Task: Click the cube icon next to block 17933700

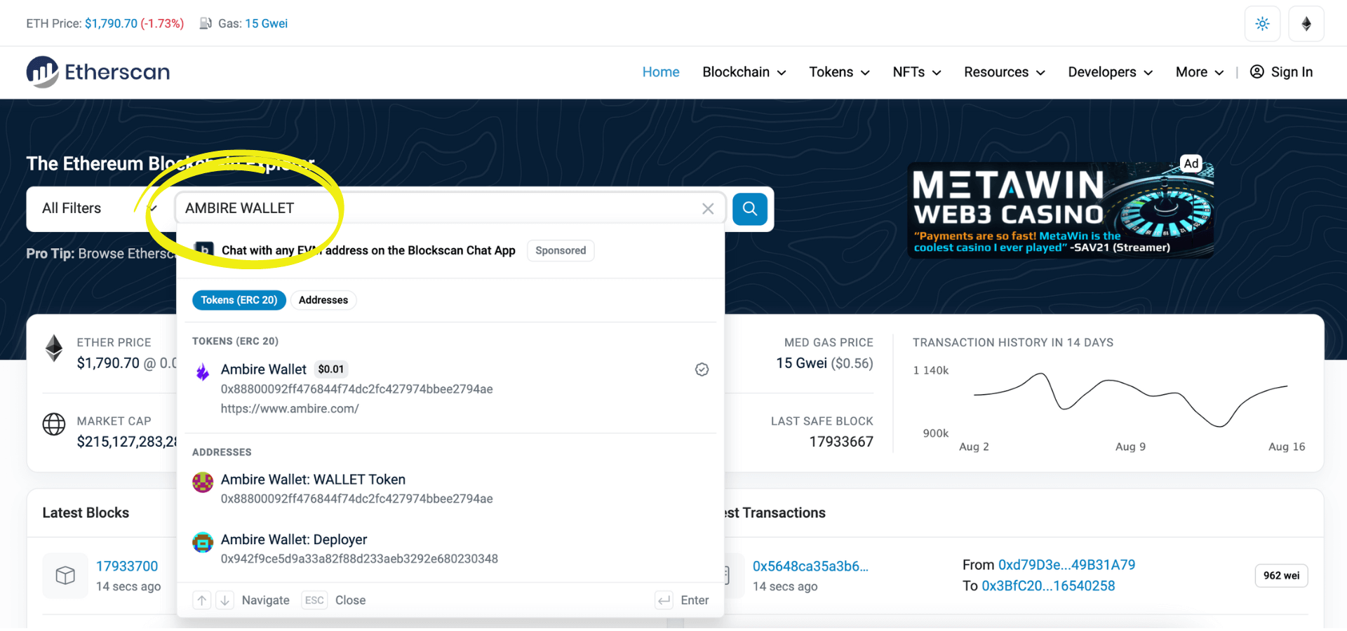Action: [x=65, y=575]
